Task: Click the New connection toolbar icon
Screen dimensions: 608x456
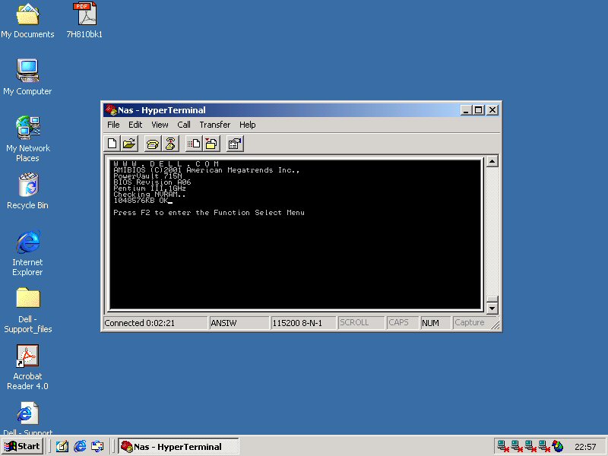Action: [112, 144]
